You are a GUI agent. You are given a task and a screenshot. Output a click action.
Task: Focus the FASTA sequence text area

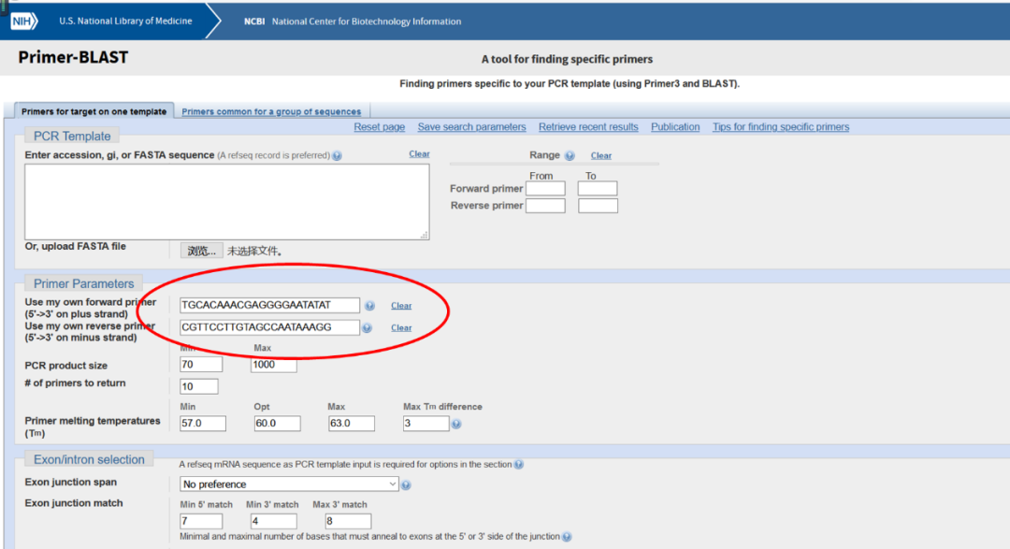click(x=226, y=202)
